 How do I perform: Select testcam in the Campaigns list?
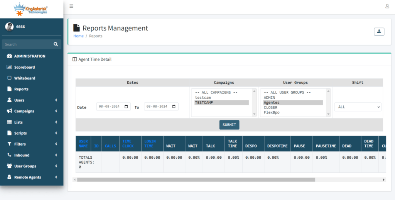(203, 98)
